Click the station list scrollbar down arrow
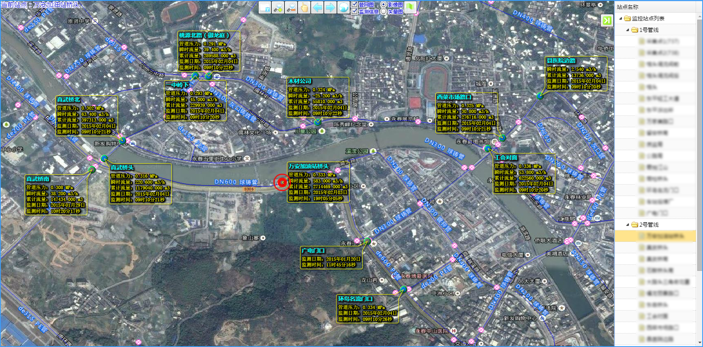The image size is (703, 347). click(699, 342)
